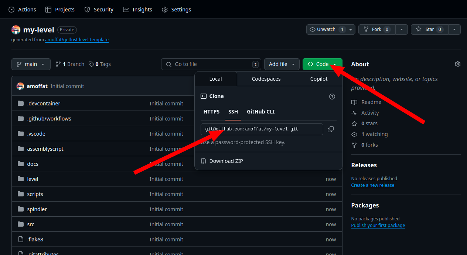Image resolution: width=467 pixels, height=255 pixels.
Task: Click the file icon next to .flake8
Action: click(x=21, y=240)
